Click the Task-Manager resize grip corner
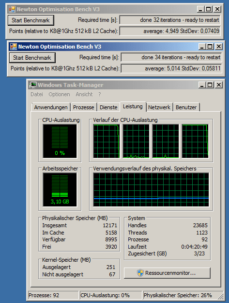 click(221, 297)
